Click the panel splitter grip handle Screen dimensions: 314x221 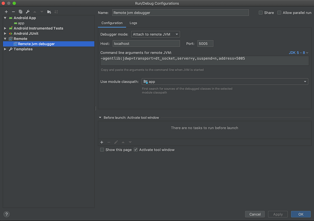click(95, 108)
